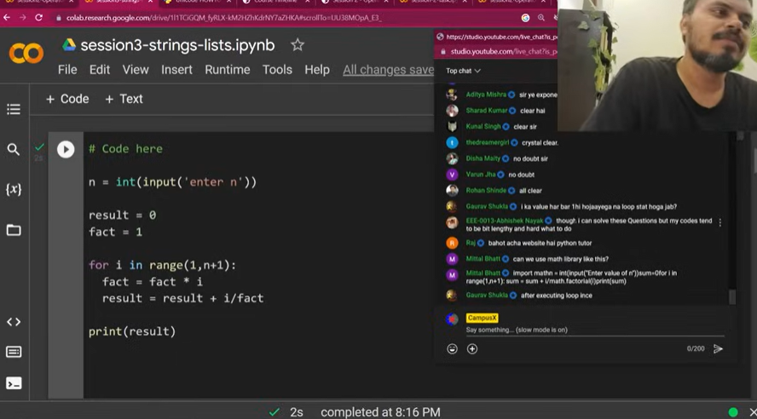Viewport: 757px width, 419px height.
Task: Open the Runtime menu
Action: point(228,70)
